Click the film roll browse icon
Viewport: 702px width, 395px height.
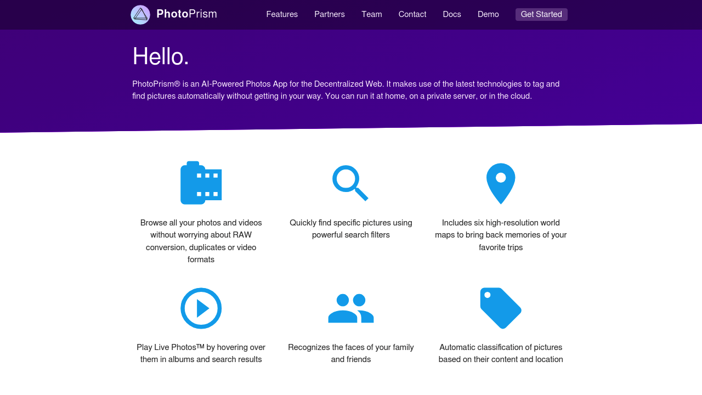click(x=201, y=183)
